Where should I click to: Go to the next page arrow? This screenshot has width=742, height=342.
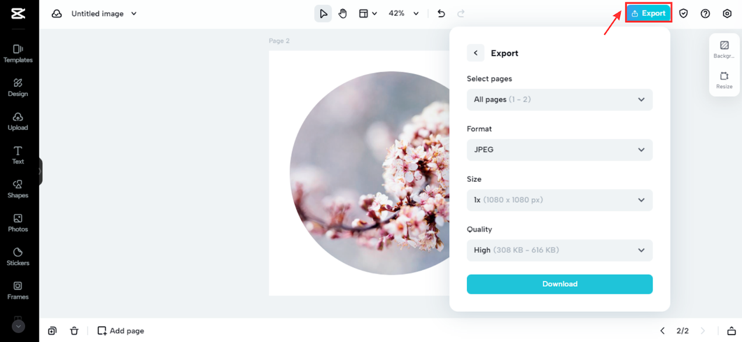[702, 331]
